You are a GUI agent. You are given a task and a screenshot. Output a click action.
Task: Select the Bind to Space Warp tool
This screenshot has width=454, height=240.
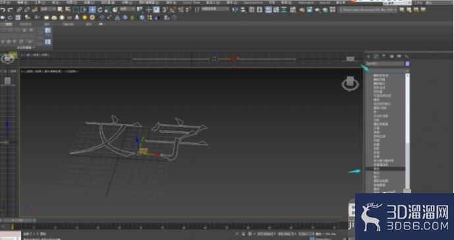click(35, 10)
